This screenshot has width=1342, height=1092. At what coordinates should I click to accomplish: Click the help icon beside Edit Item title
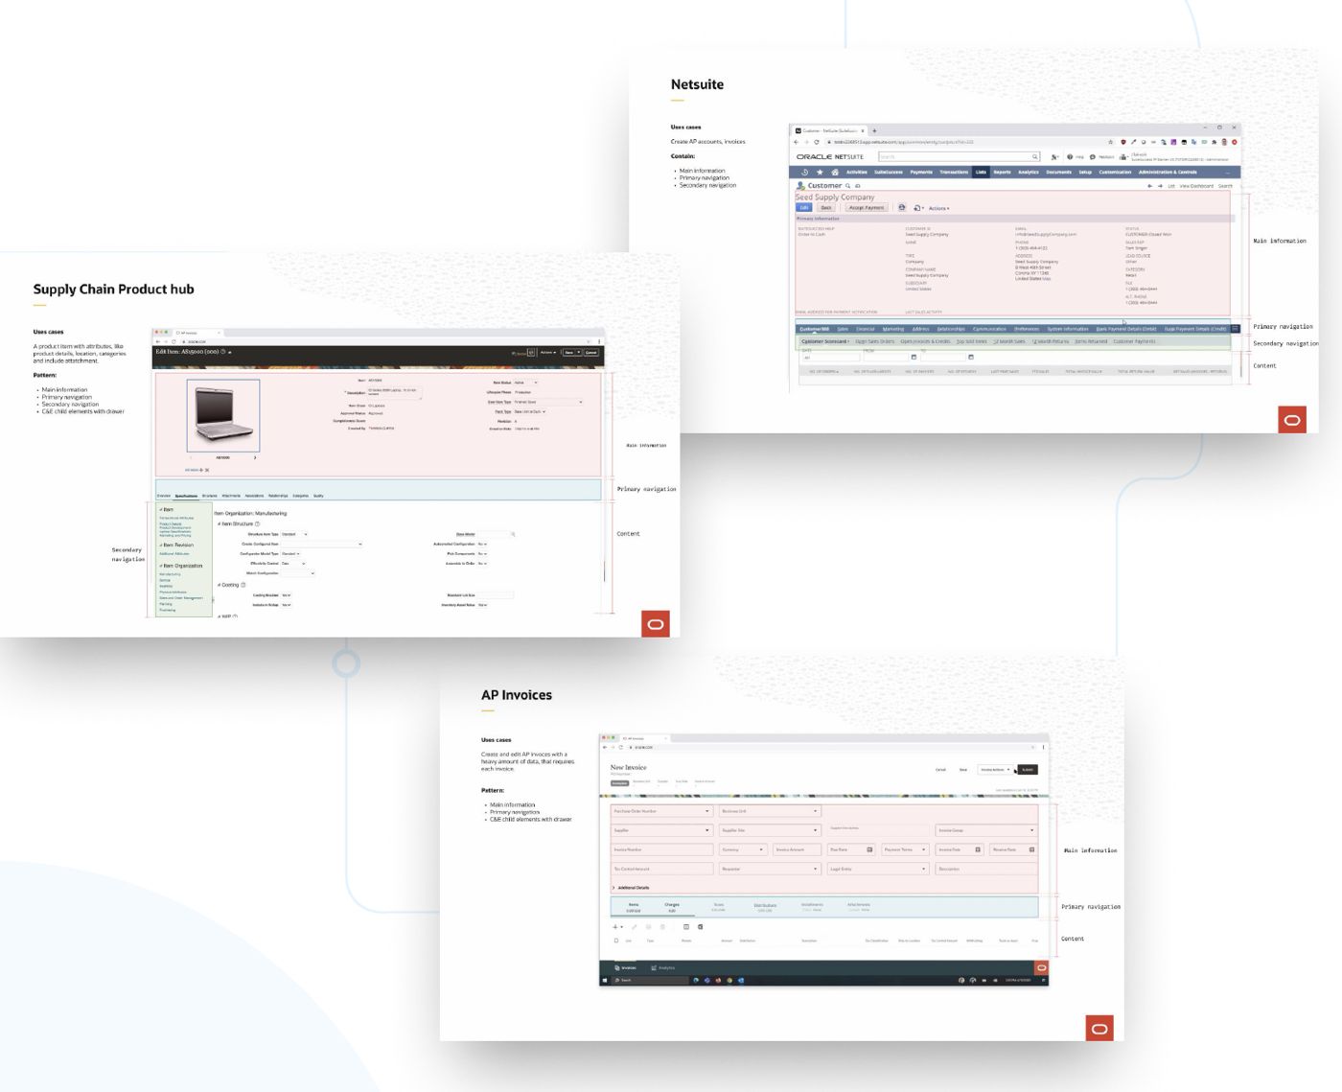(x=222, y=352)
